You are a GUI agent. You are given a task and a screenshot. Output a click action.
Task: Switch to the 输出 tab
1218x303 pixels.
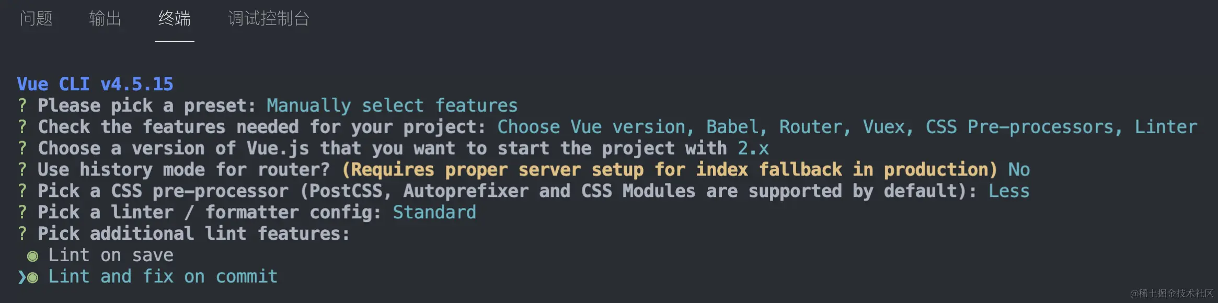(105, 19)
